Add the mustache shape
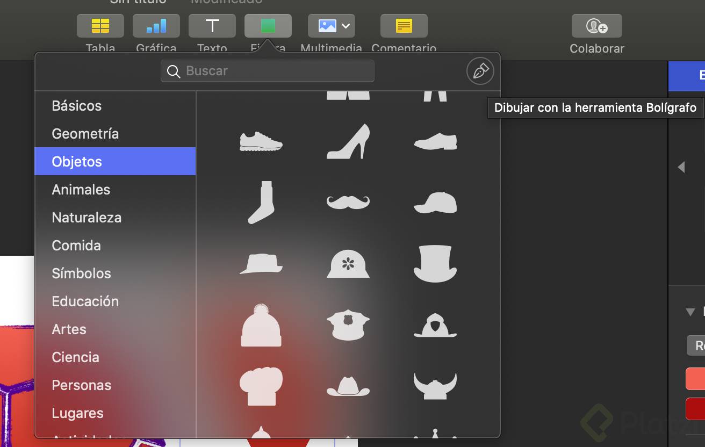This screenshot has height=447, width=705. (x=348, y=202)
